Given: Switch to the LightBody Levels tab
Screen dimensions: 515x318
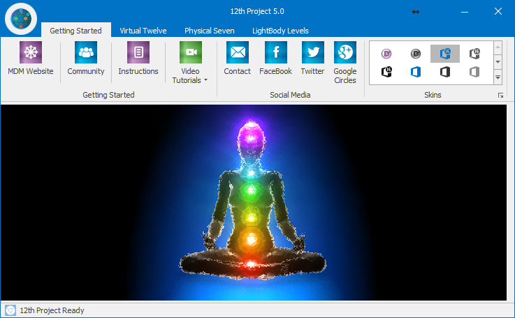Looking at the screenshot, I should click(x=280, y=31).
